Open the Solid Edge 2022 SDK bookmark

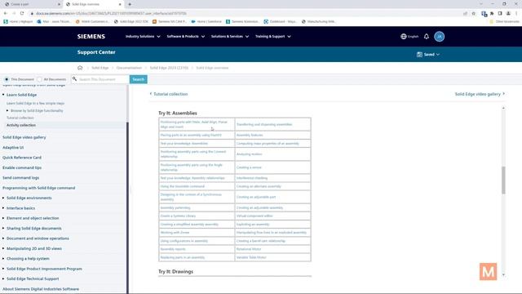[x=130, y=21]
